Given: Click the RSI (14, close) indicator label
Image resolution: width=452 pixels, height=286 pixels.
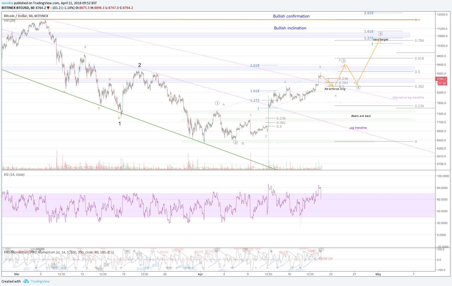Looking at the screenshot, I should tap(14, 175).
